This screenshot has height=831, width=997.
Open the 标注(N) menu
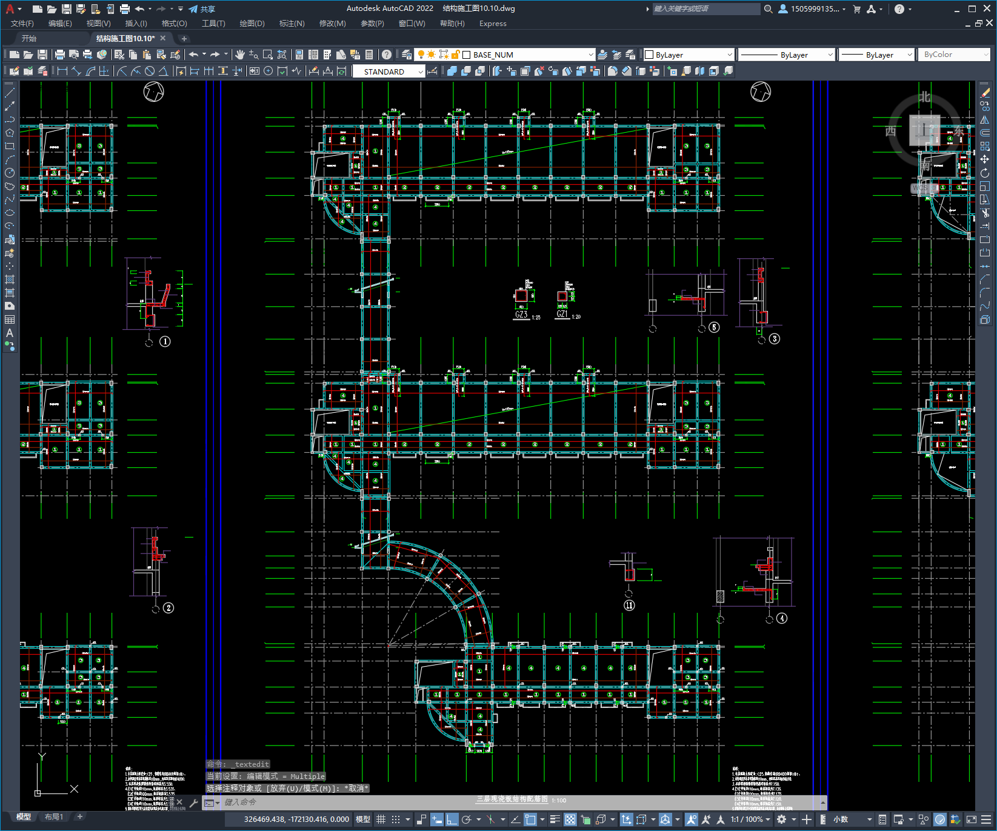(292, 24)
